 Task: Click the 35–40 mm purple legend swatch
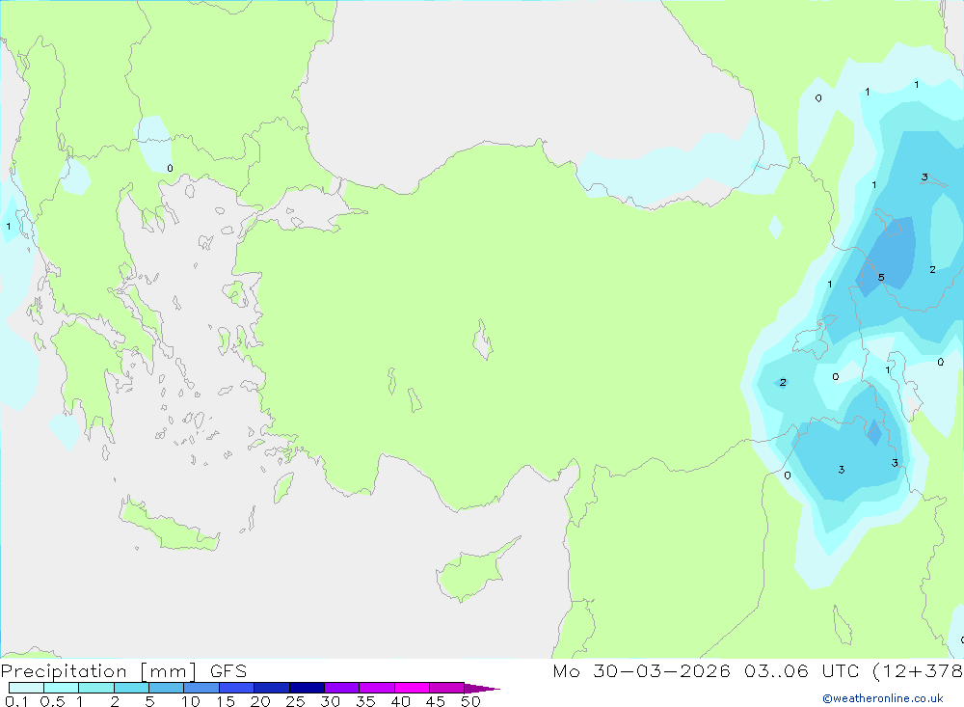(377, 688)
